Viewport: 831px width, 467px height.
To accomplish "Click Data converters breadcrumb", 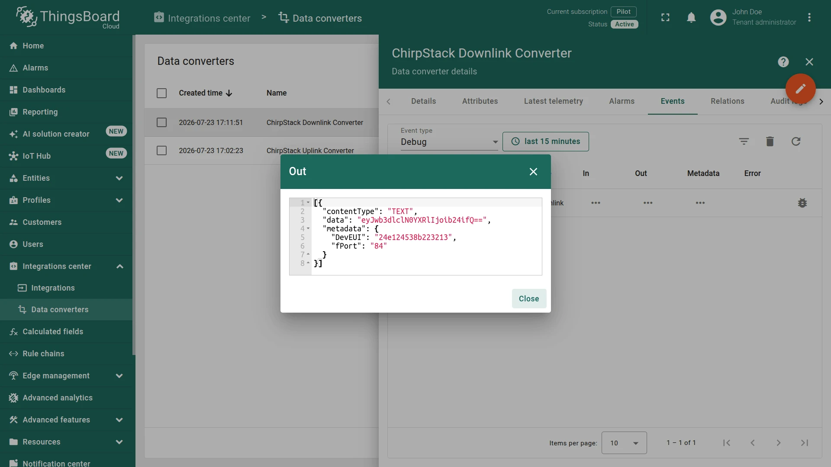I will click(x=320, y=18).
